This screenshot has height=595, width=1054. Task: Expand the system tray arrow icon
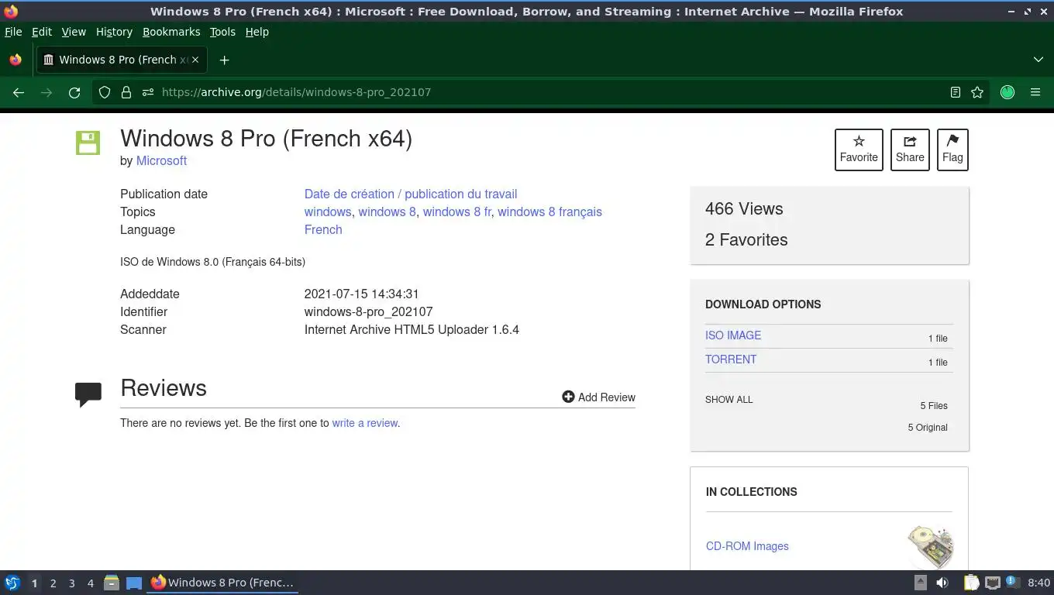pyautogui.click(x=921, y=583)
